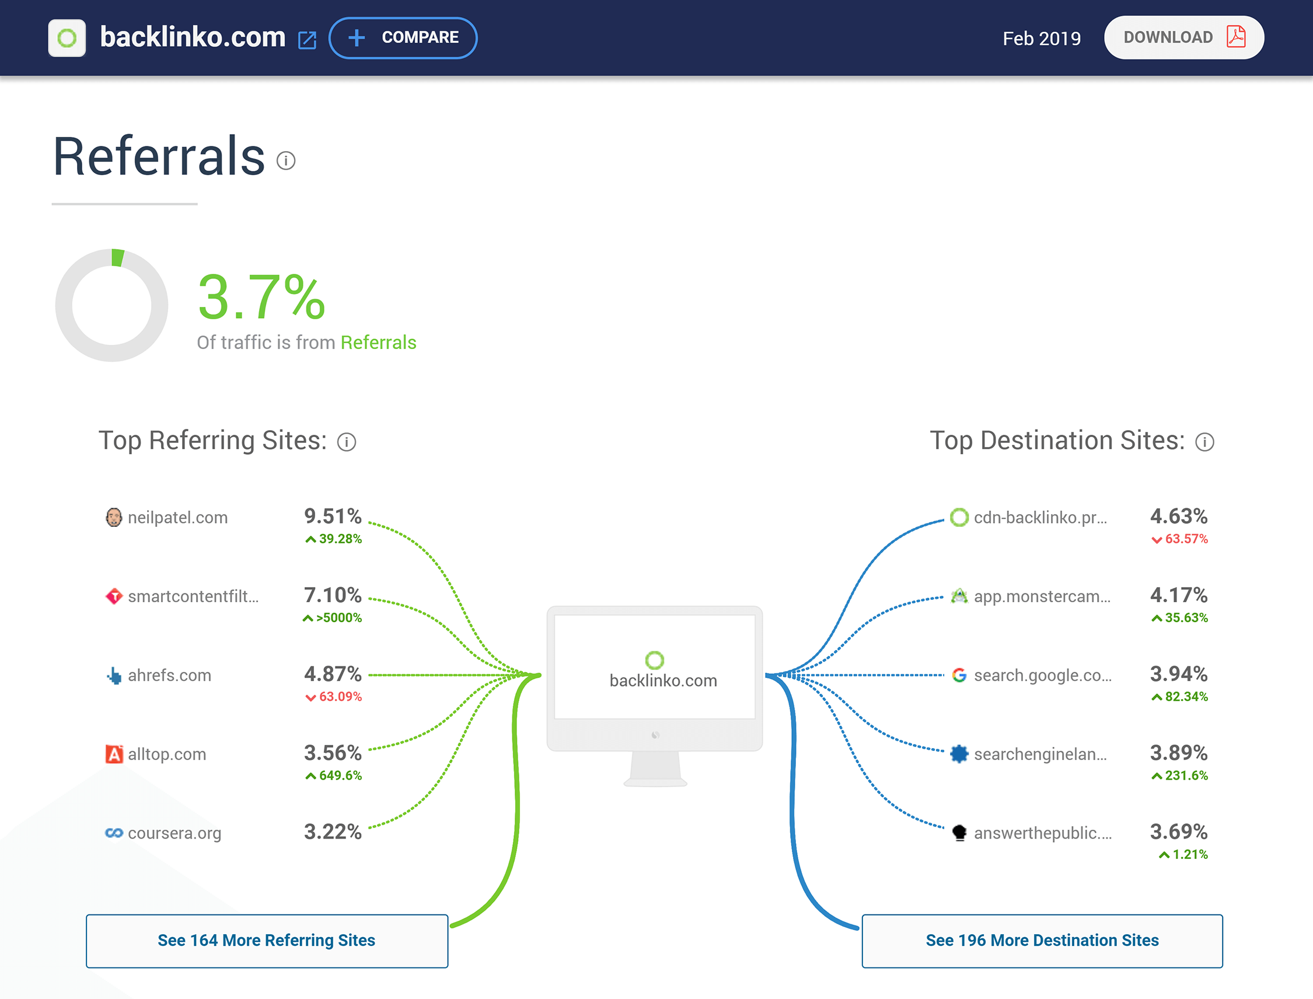This screenshot has width=1313, height=999.
Task: Click the 3.56% share value
Action: (x=333, y=753)
